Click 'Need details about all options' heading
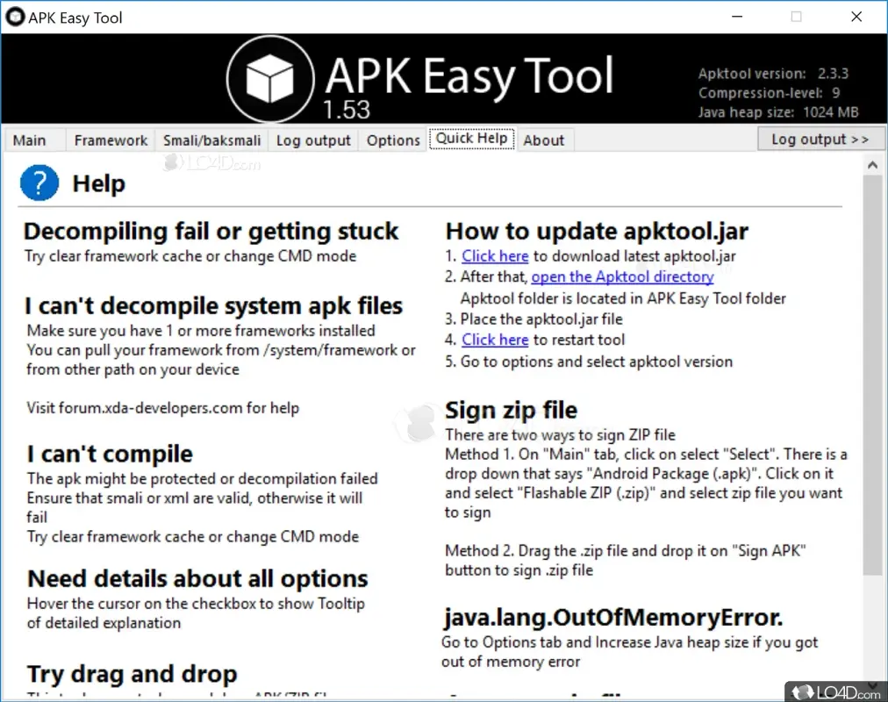The height and width of the screenshot is (702, 888). tap(197, 578)
